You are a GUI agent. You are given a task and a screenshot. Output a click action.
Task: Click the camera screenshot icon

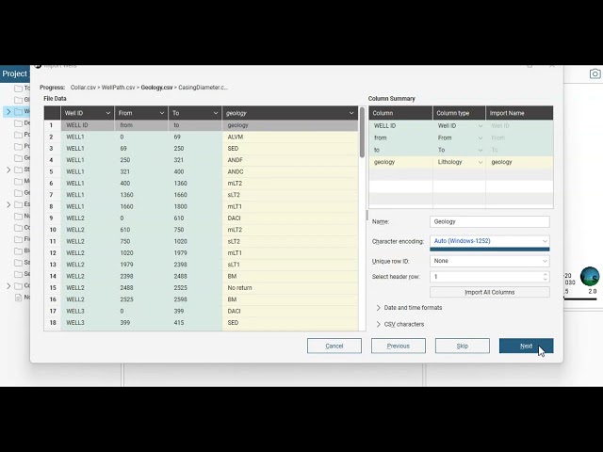click(595, 73)
